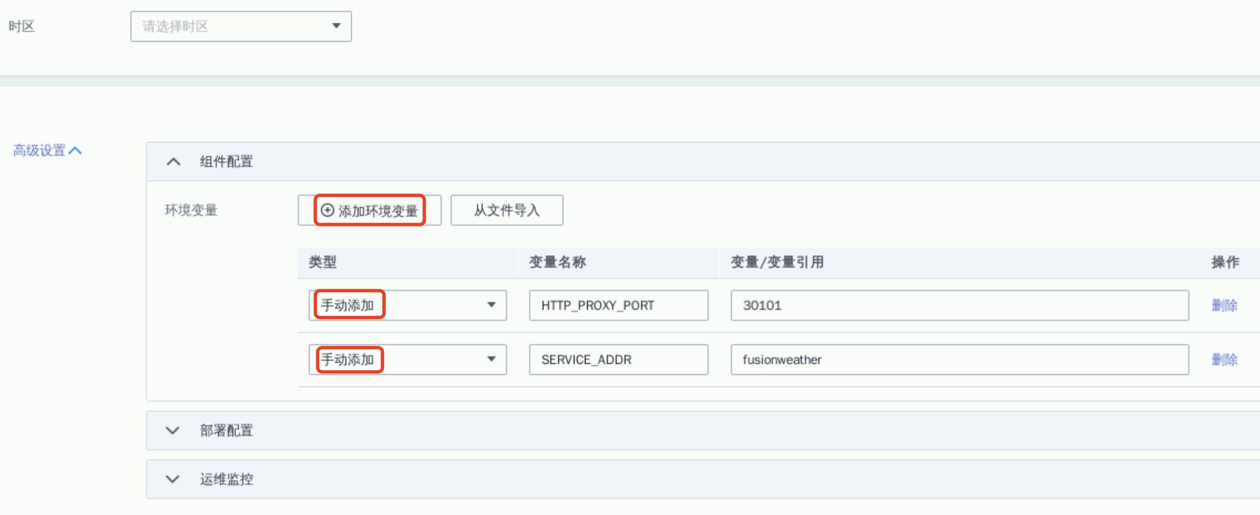Click the SERVICE_ADDR variable name field

(x=618, y=360)
